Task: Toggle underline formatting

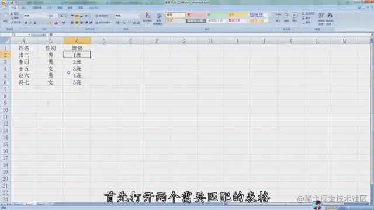Action: click(35, 23)
